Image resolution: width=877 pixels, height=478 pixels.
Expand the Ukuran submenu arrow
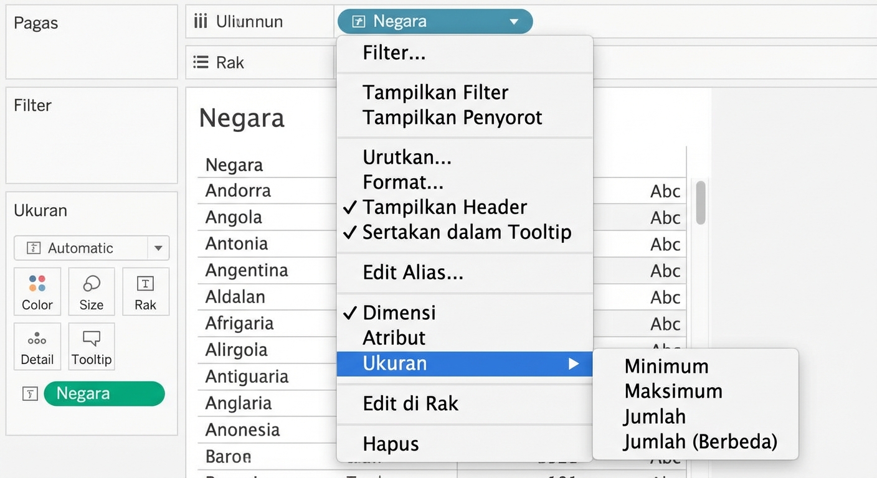tap(573, 363)
